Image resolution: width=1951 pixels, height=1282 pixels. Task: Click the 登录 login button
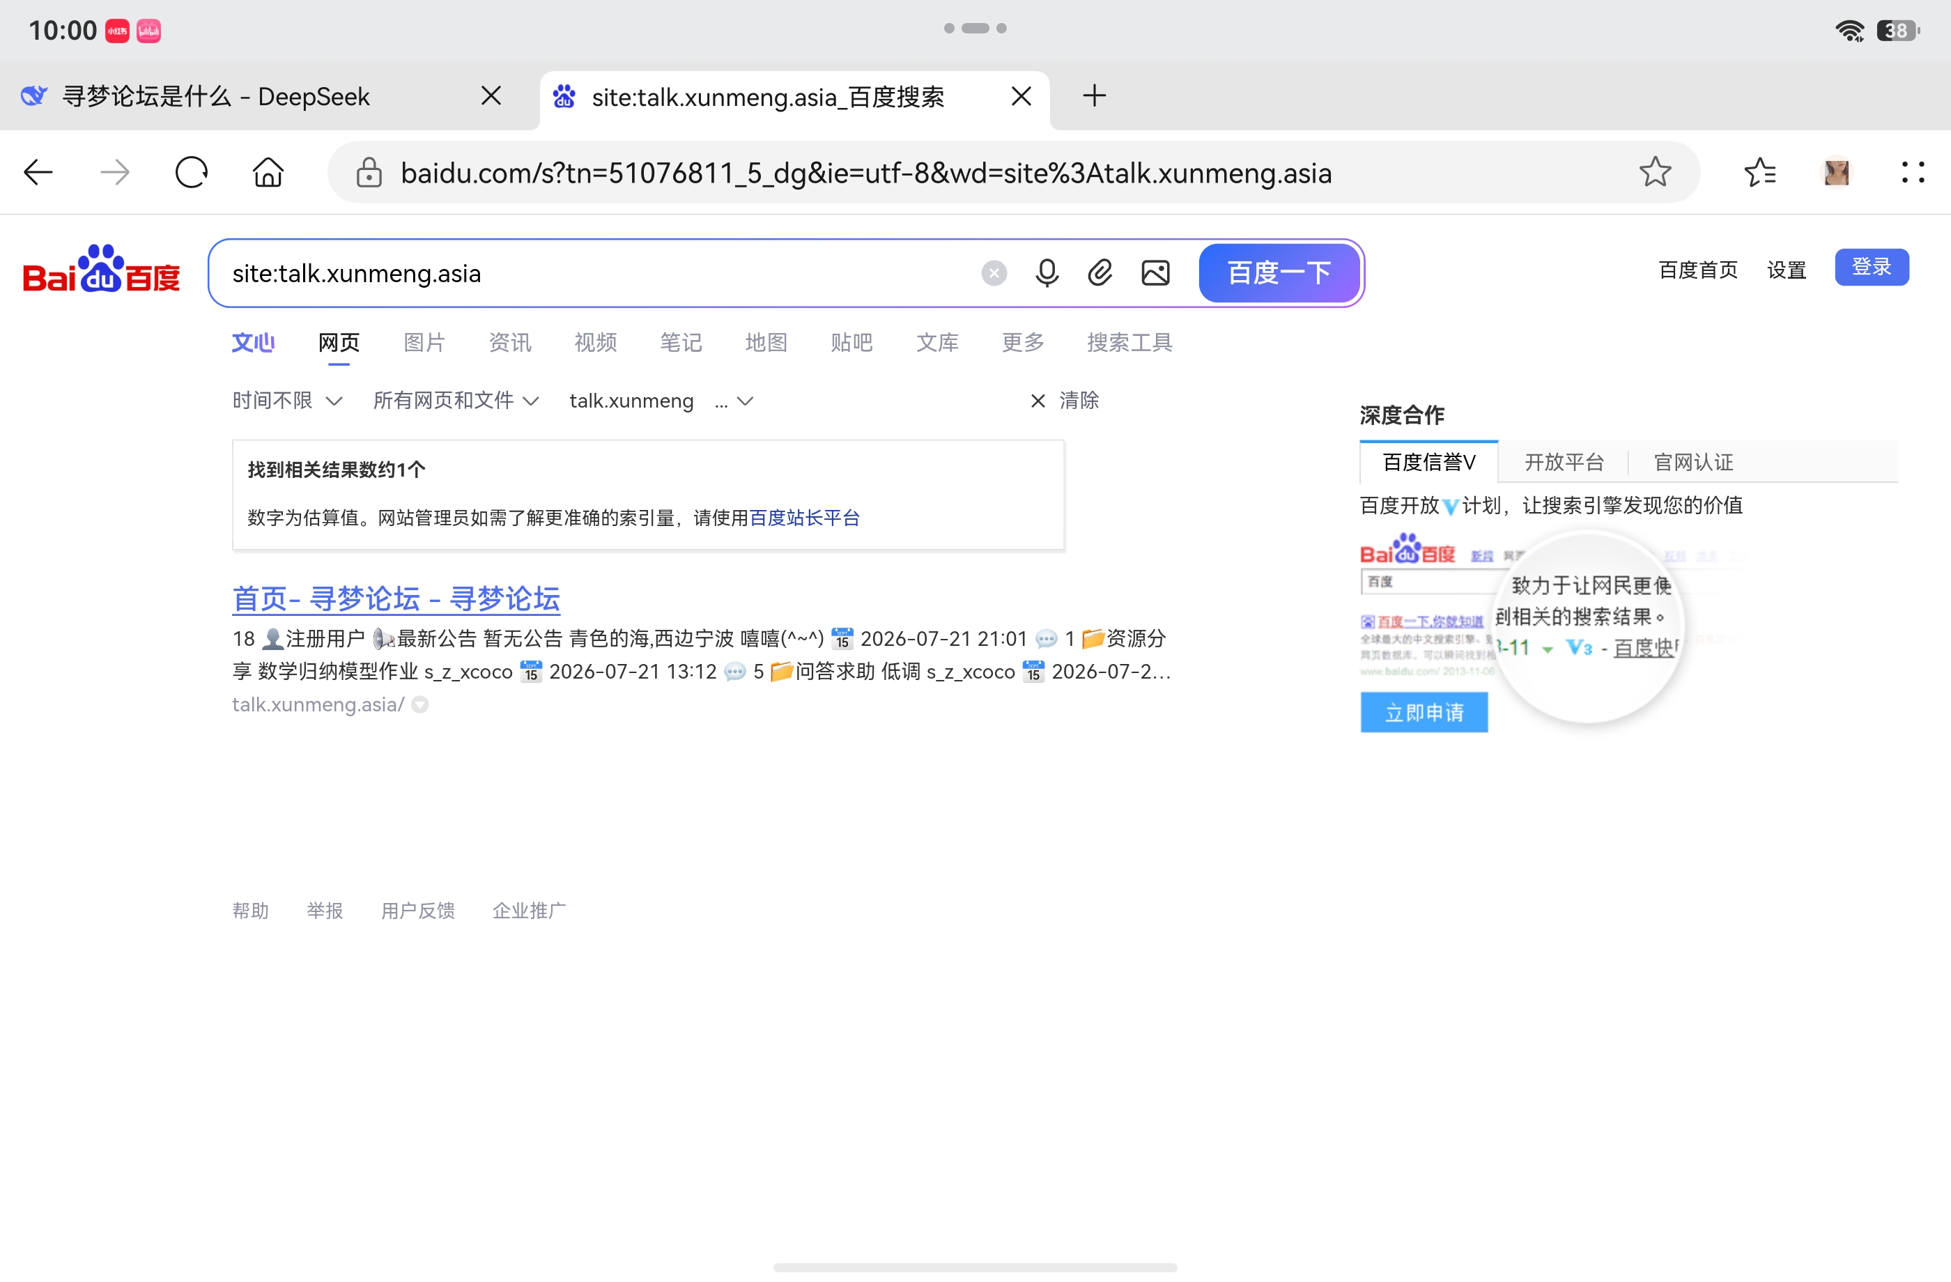point(1872,268)
